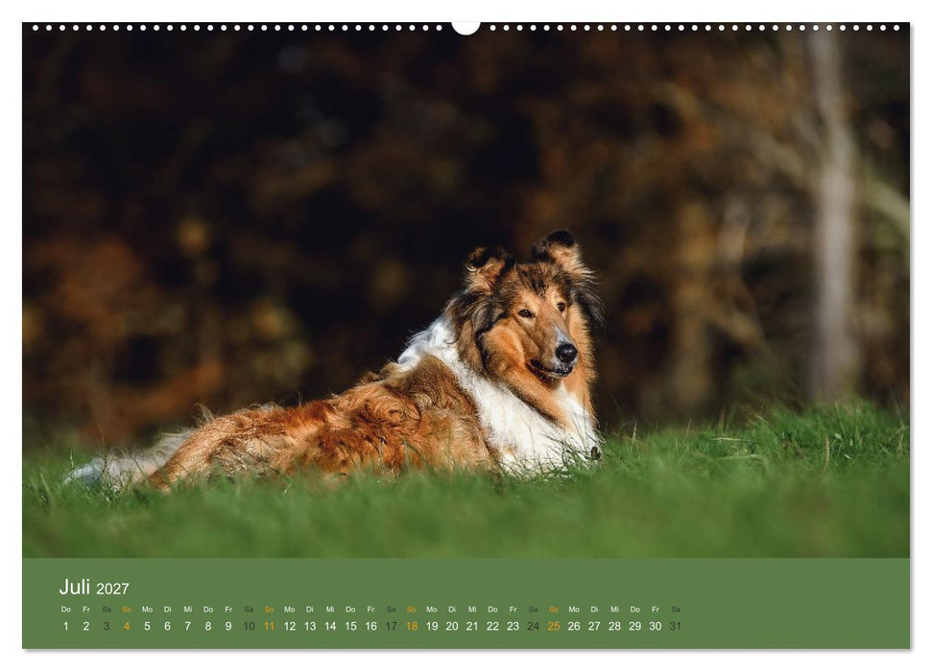Select orange Sunday day 11
The width and height of the screenshot is (932, 671).
270,626
